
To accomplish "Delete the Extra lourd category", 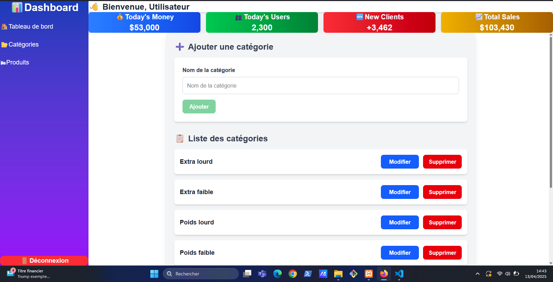I will (442, 162).
